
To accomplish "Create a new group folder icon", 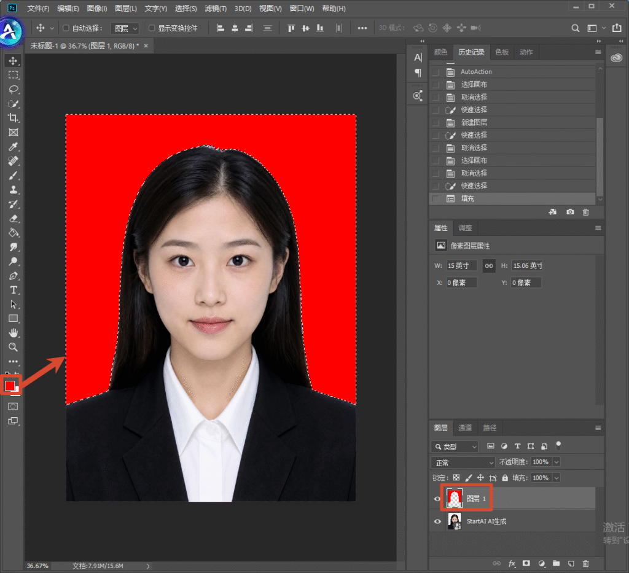I will [556, 564].
